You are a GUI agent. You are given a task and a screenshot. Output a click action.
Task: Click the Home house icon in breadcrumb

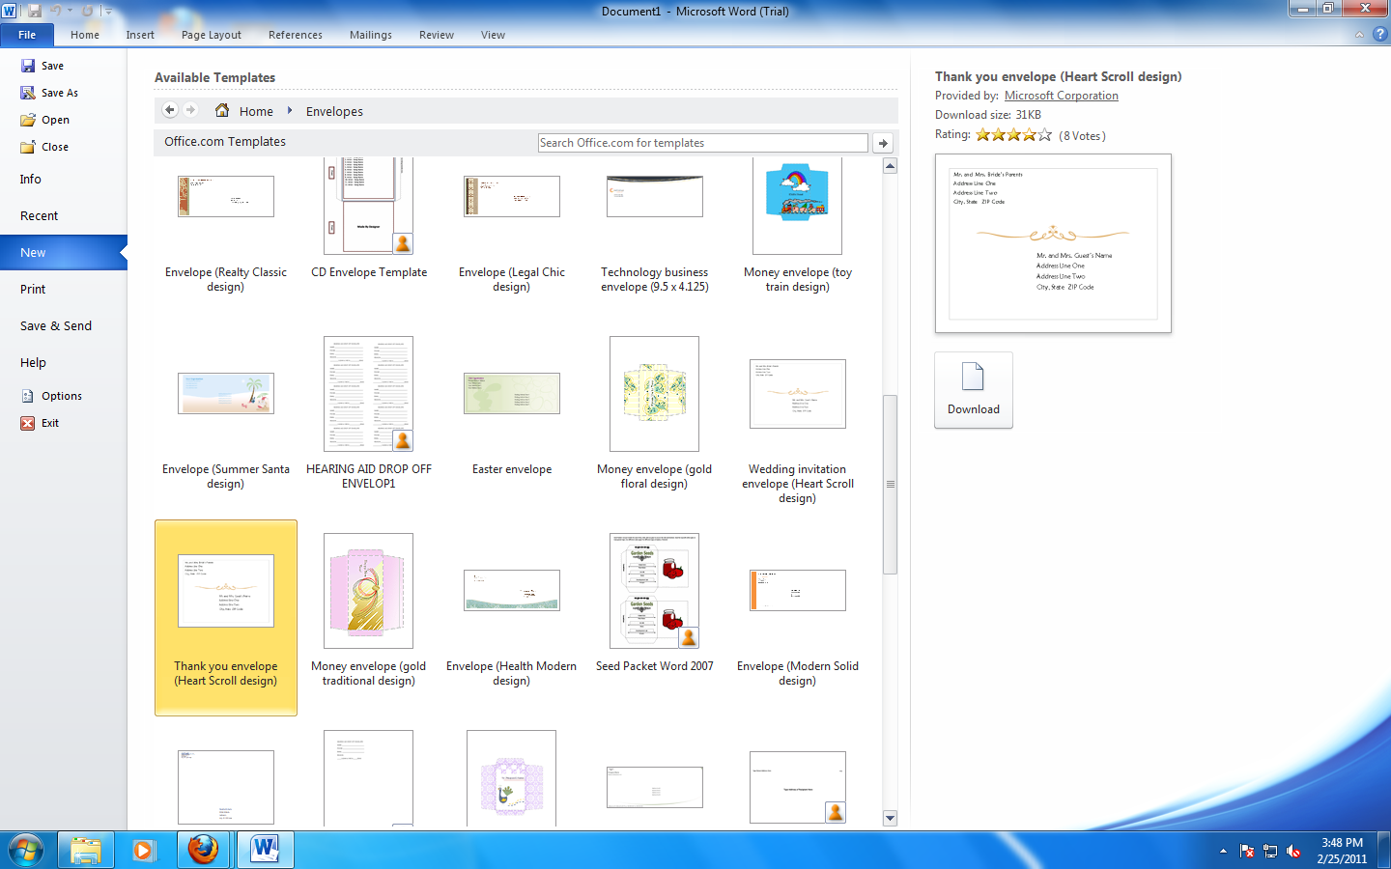point(222,110)
